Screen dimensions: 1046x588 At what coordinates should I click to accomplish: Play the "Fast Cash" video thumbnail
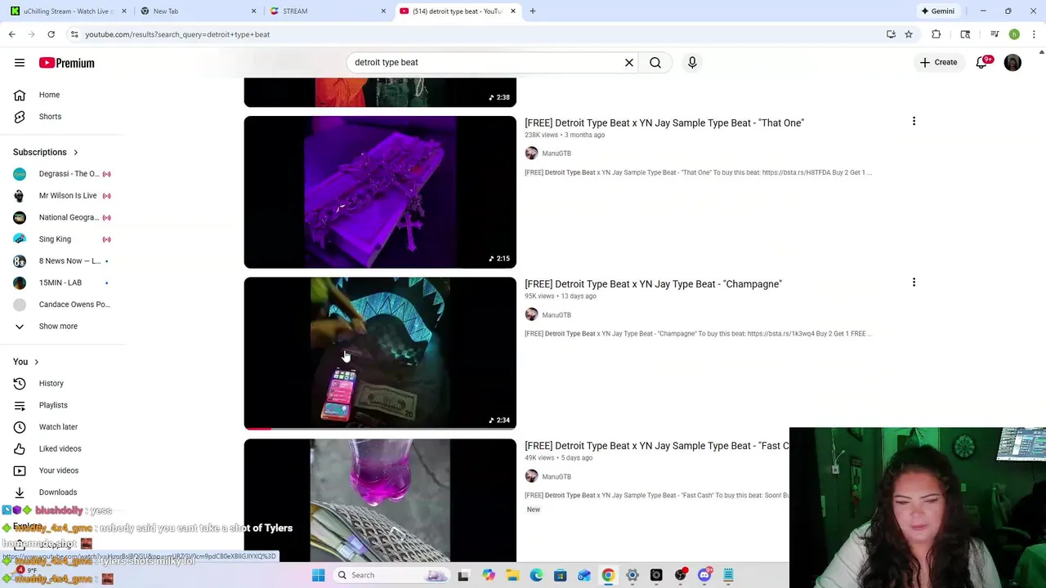coord(380,500)
